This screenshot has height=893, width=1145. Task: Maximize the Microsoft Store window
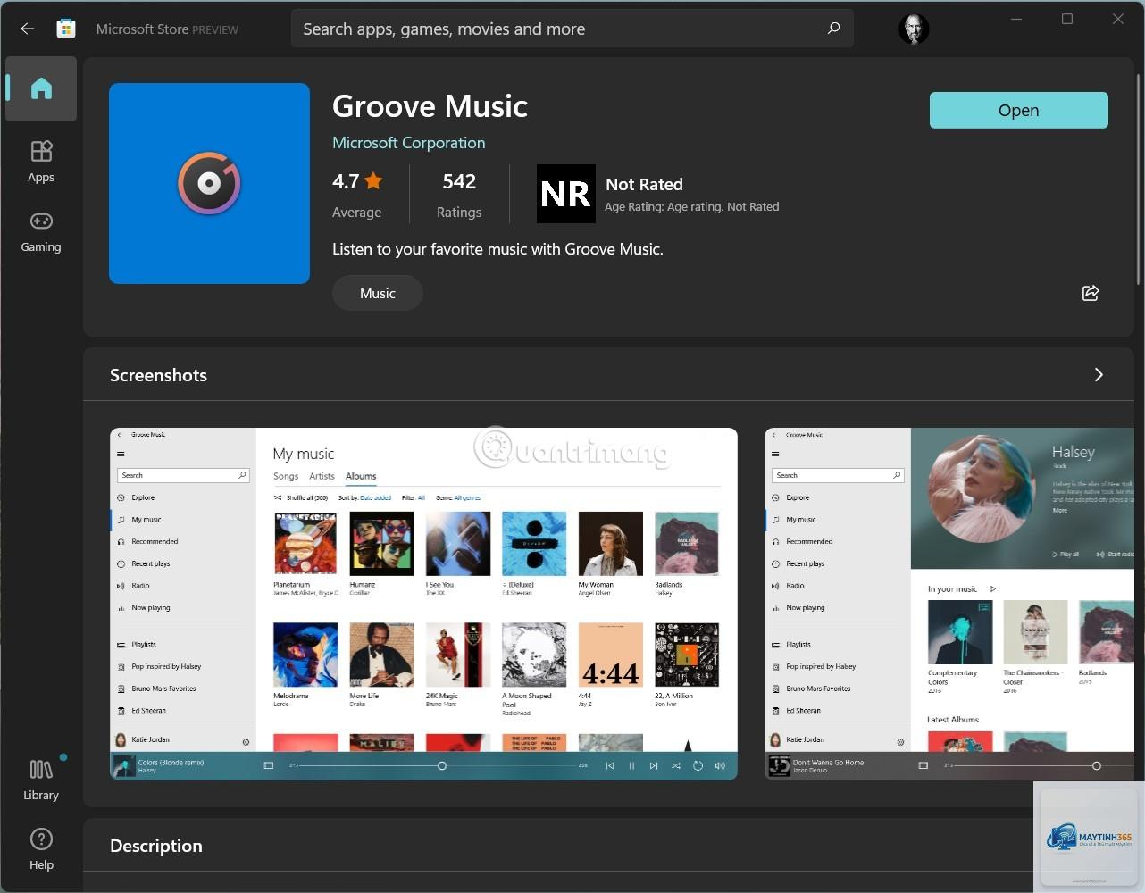pyautogui.click(x=1067, y=19)
